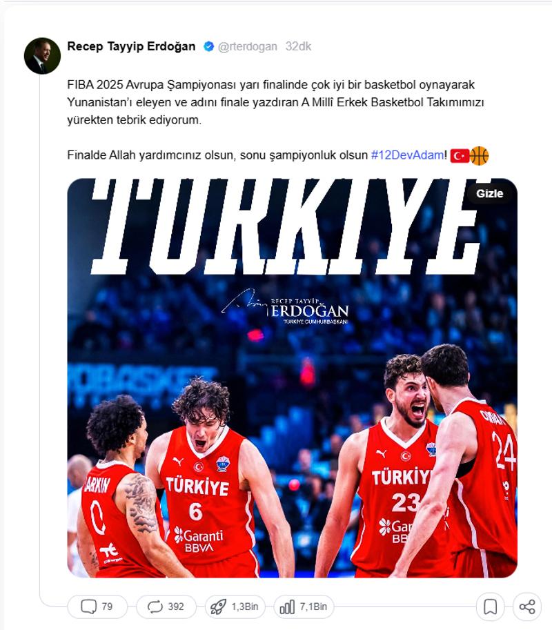Open the @rterdogan handle link
552x630 pixels.
pyautogui.click(x=247, y=47)
